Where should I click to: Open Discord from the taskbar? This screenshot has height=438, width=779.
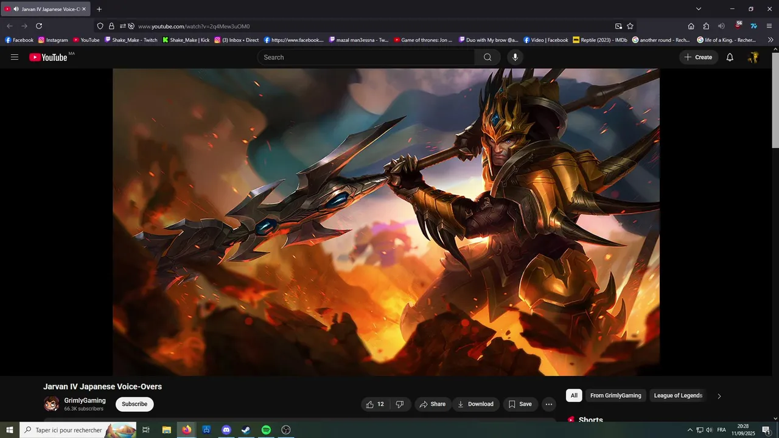click(226, 430)
